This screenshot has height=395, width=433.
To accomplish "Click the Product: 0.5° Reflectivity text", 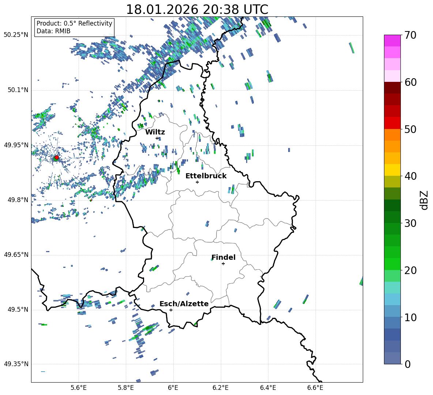I will [x=74, y=23].
